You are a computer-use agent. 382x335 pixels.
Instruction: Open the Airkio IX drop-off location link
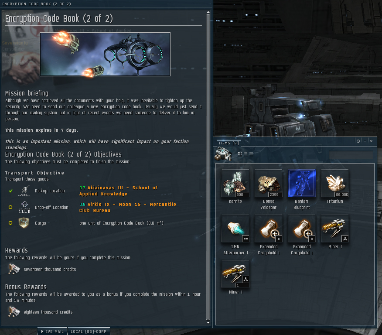(128, 207)
